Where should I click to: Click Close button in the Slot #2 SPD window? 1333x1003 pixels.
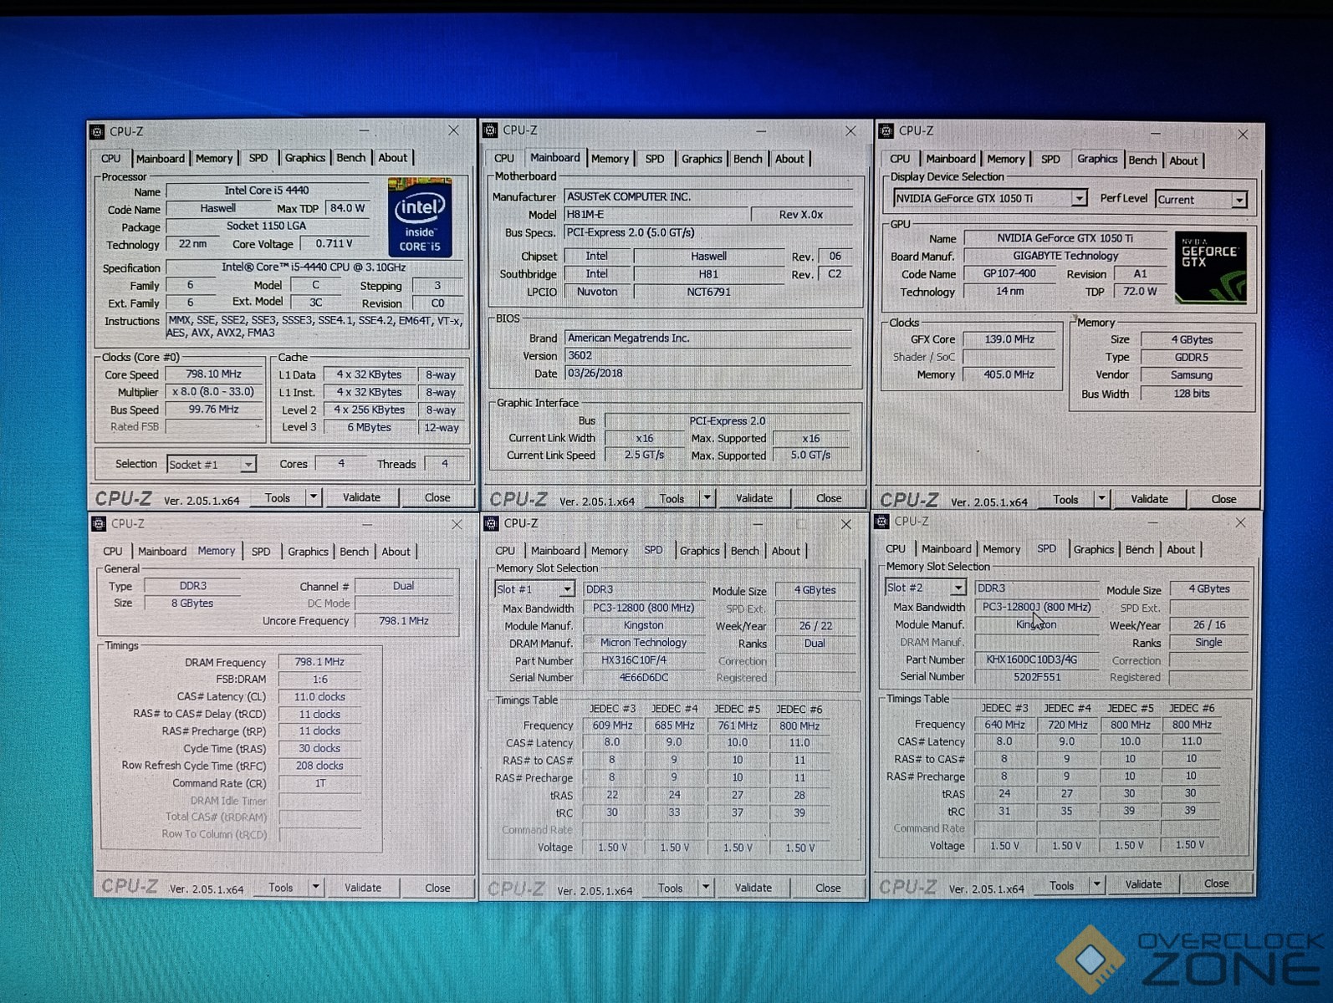pos(1217,883)
